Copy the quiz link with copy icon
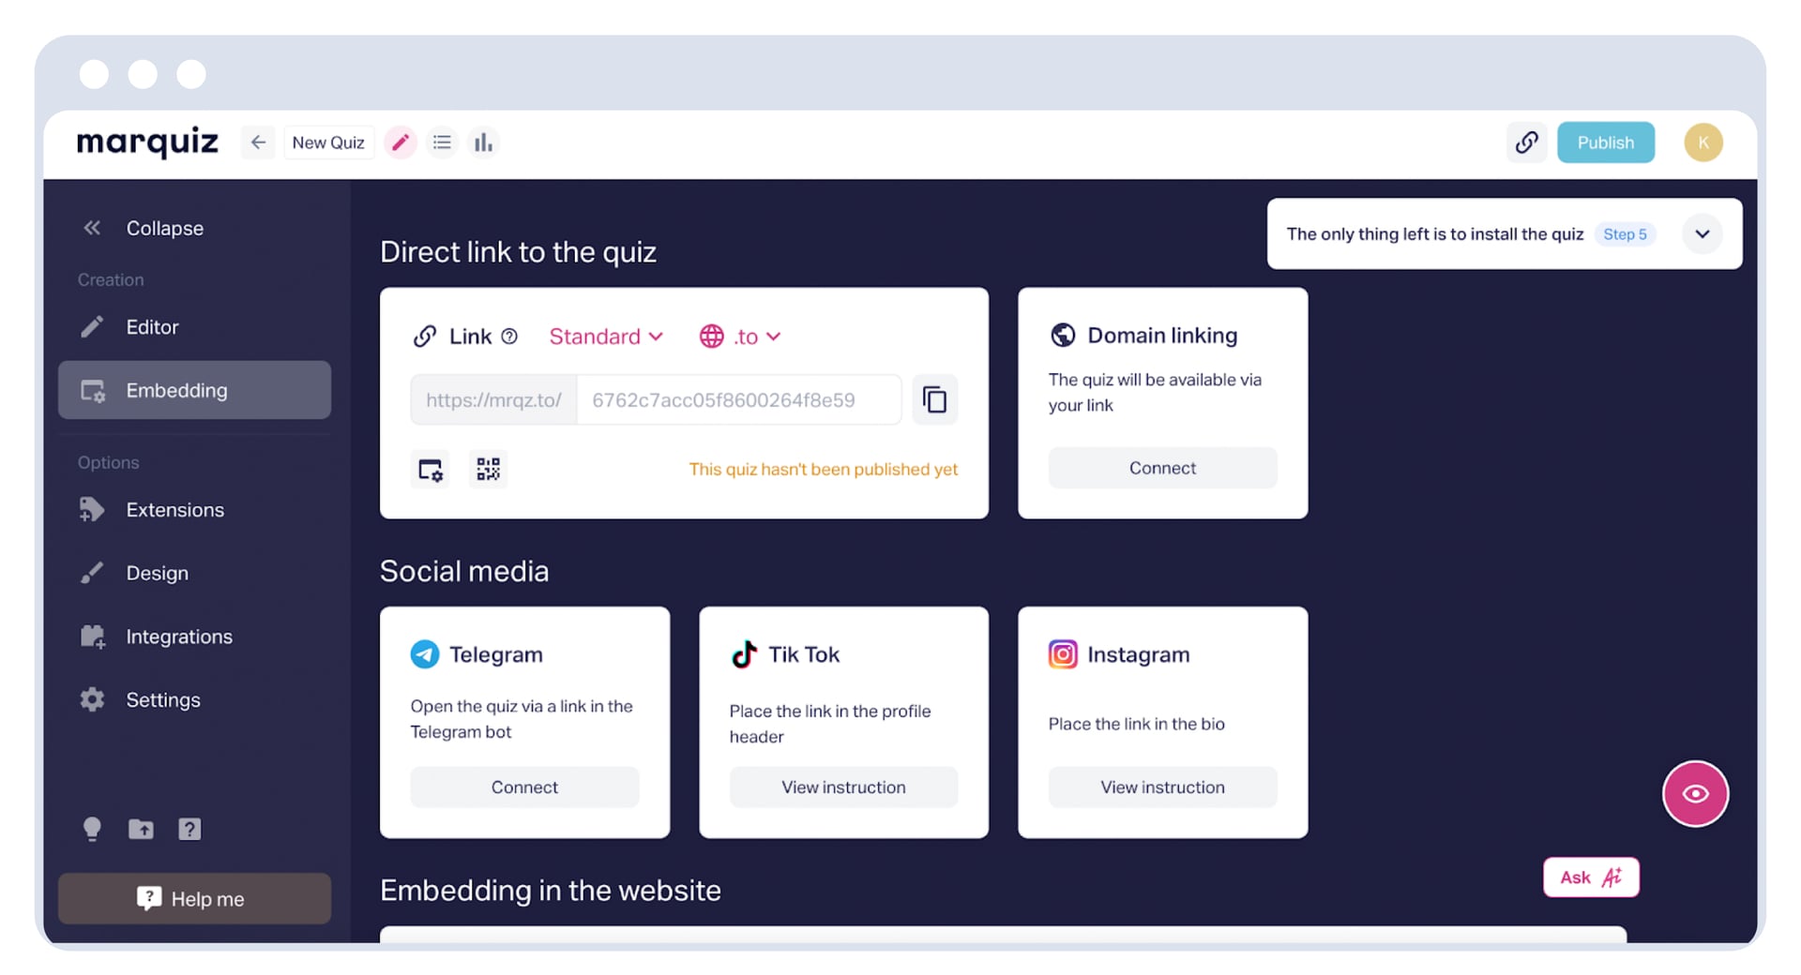 934,400
